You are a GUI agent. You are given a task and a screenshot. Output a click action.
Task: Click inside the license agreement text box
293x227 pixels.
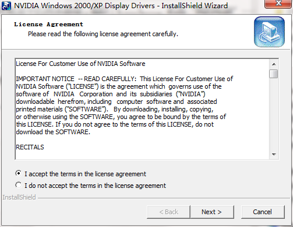point(142,109)
